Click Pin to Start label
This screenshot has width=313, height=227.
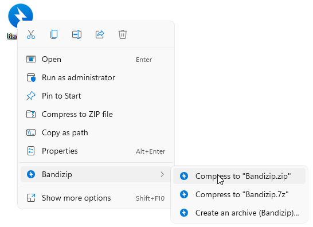pyautogui.click(x=61, y=96)
